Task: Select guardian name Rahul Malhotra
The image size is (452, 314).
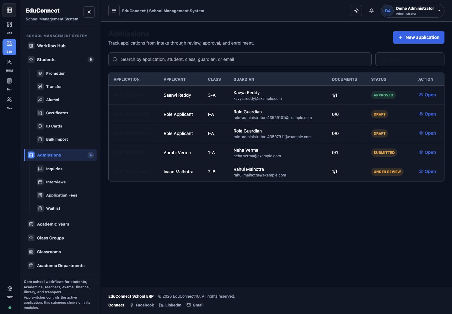Action: point(249,169)
